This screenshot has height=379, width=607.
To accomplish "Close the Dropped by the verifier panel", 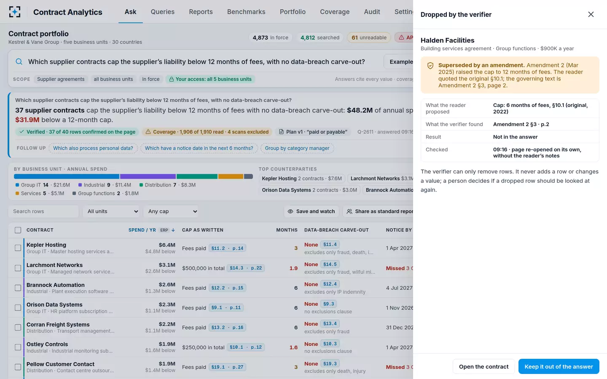I will [591, 14].
